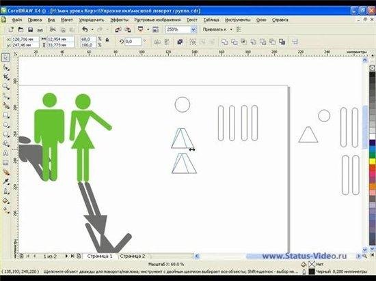The width and height of the screenshot is (376, 281).
Task: Open the Application Launcher icon
Action: [x=141, y=29]
